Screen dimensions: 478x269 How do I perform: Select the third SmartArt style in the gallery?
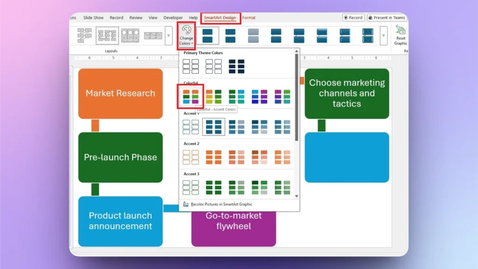pyautogui.click(x=253, y=35)
